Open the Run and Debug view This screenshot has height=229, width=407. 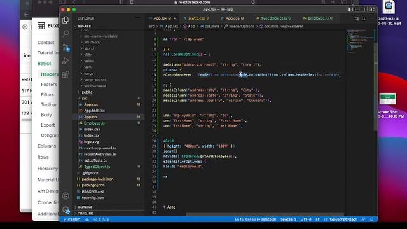coord(66,61)
